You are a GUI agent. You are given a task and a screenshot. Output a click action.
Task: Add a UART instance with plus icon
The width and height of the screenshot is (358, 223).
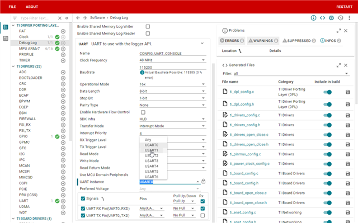[x=63, y=201]
